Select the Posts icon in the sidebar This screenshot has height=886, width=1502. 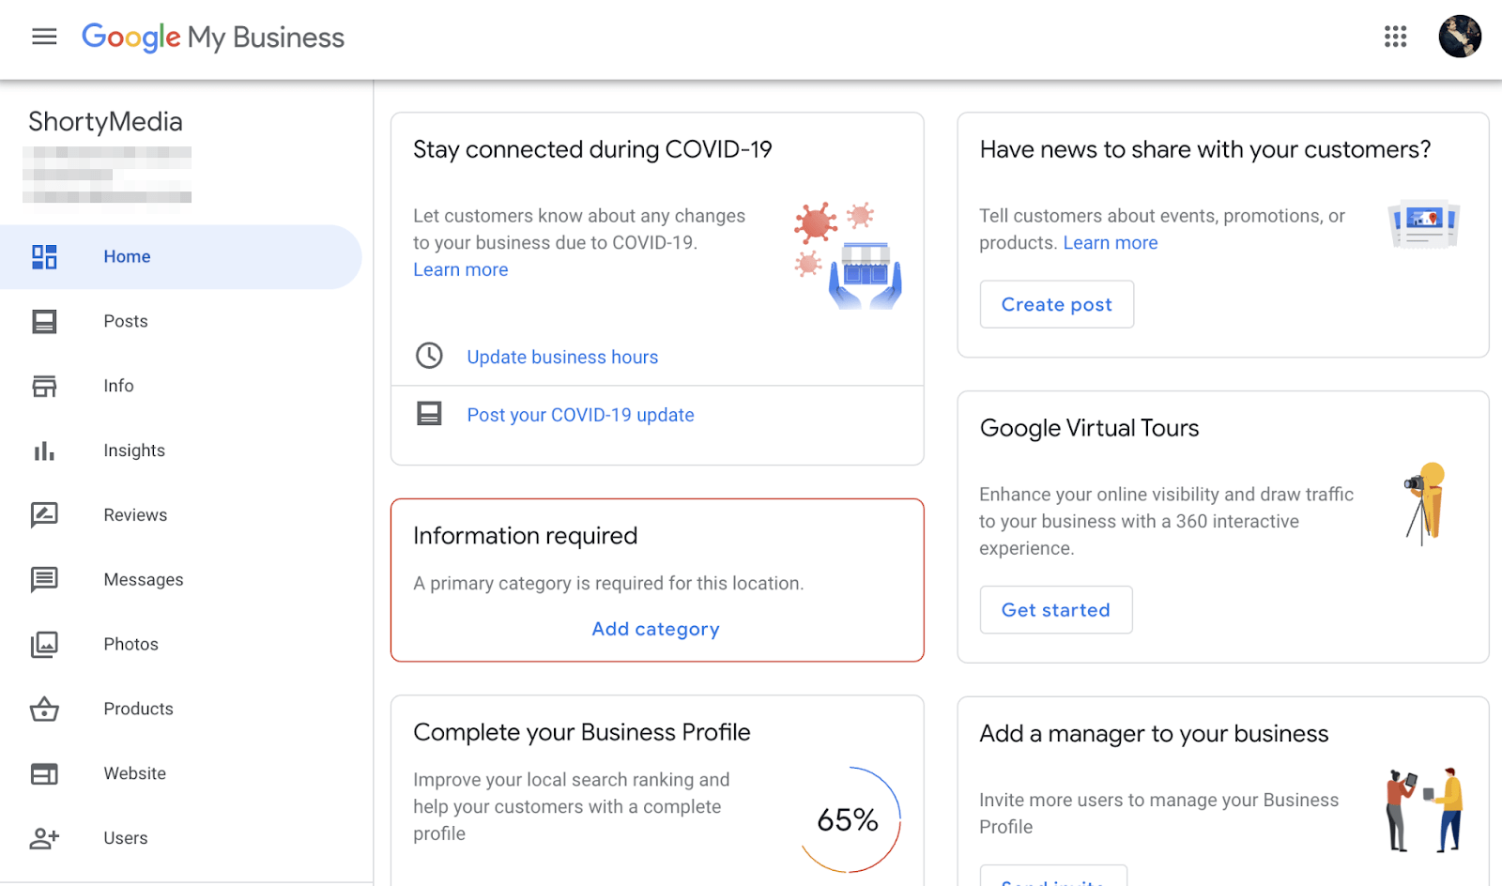tap(44, 321)
